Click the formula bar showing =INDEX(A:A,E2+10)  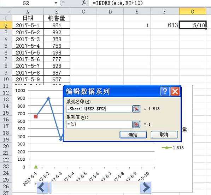click(x=150, y=3)
